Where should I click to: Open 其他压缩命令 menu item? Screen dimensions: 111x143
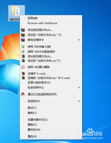(x=51, y=40)
